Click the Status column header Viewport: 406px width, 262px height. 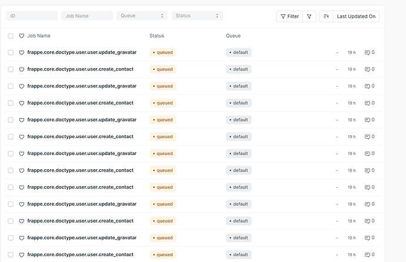157,36
